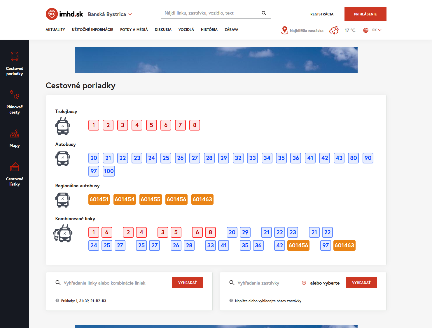Open Mapy from the sidebar
The width and height of the screenshot is (432, 328).
point(15,139)
